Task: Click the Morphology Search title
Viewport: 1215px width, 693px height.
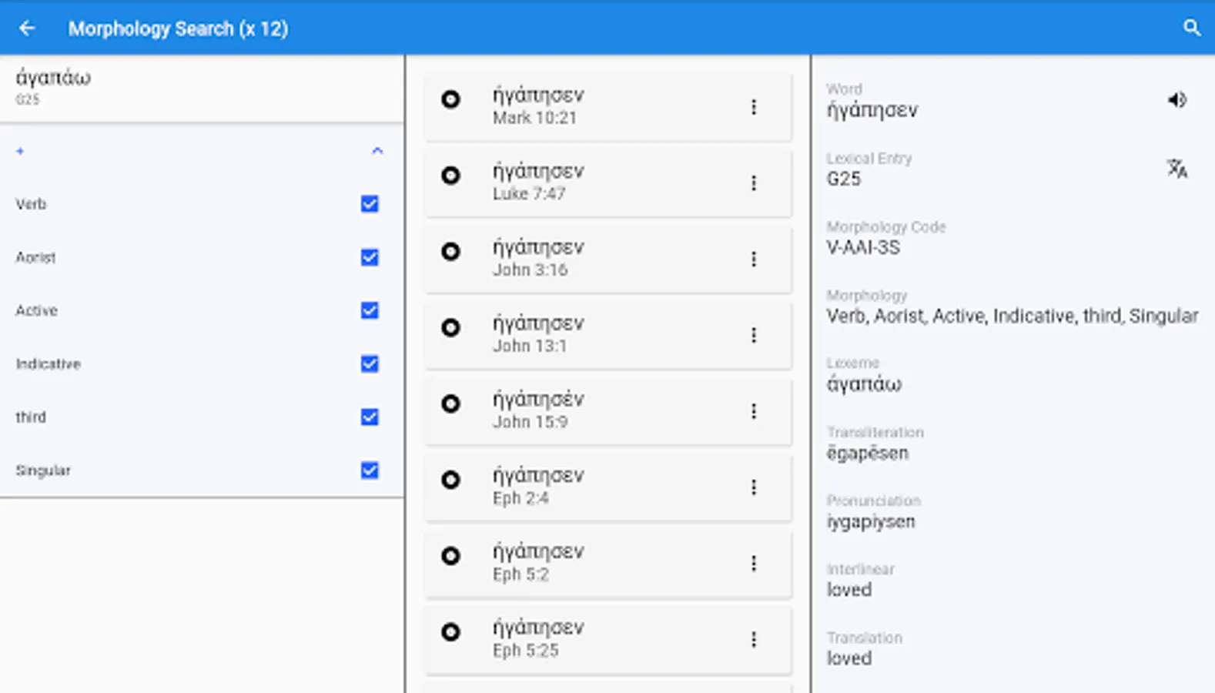Action: point(178,28)
